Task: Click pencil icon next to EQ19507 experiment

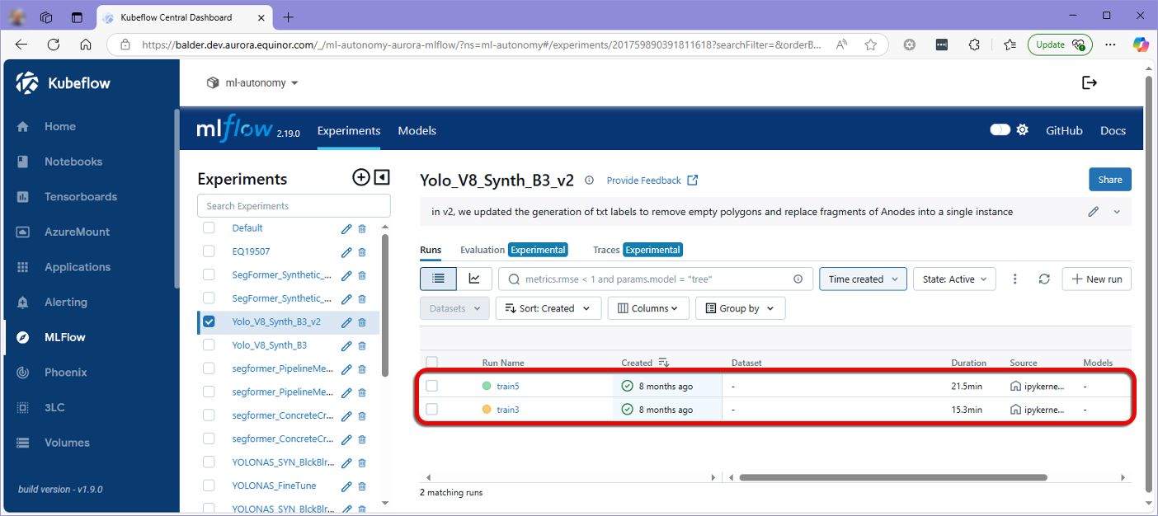Action: tap(346, 252)
